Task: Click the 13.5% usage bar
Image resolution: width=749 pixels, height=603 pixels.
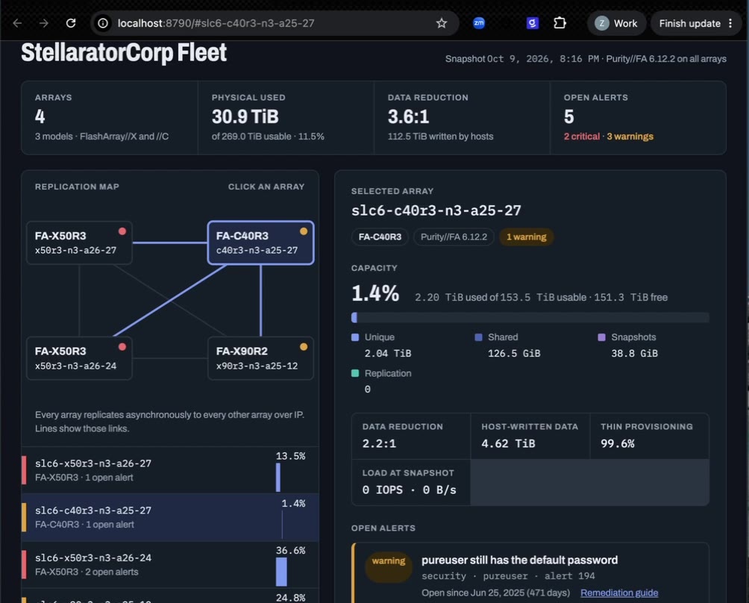Action: tap(278, 478)
